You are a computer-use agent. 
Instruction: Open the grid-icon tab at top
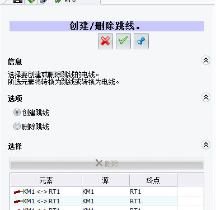(x=18, y=1)
